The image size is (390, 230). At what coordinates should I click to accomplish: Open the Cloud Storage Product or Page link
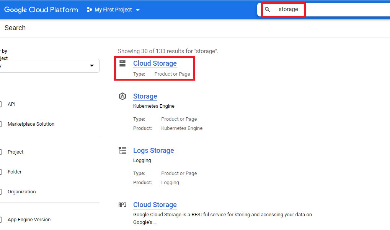(155, 63)
